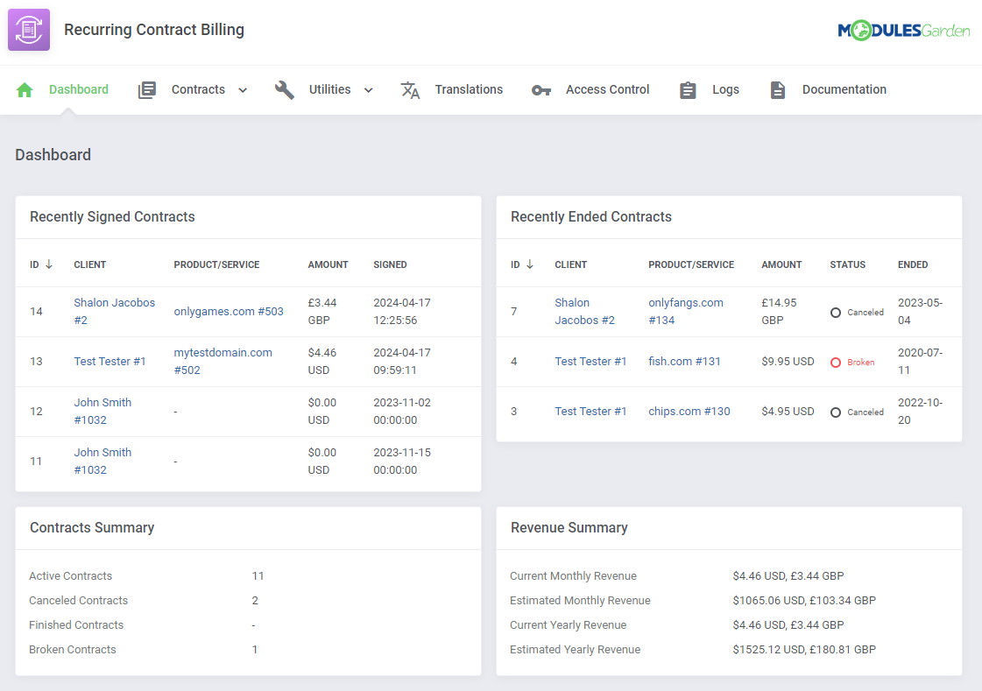The height and width of the screenshot is (691, 982).
Task: Click the Recurring Contract Billing app logo
Action: (29, 30)
